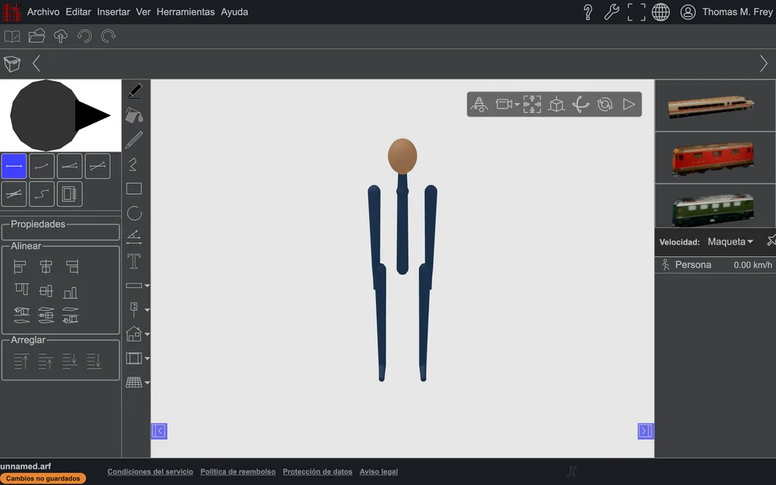Undo the last action
This screenshot has height=485, width=776.
[85, 36]
